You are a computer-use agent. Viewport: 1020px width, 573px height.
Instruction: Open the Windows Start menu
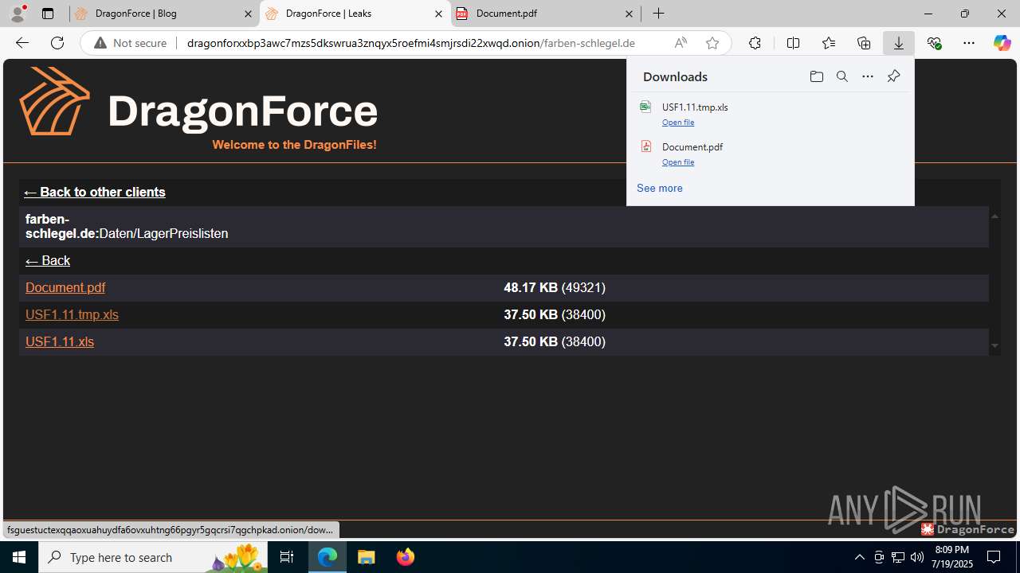[19, 557]
